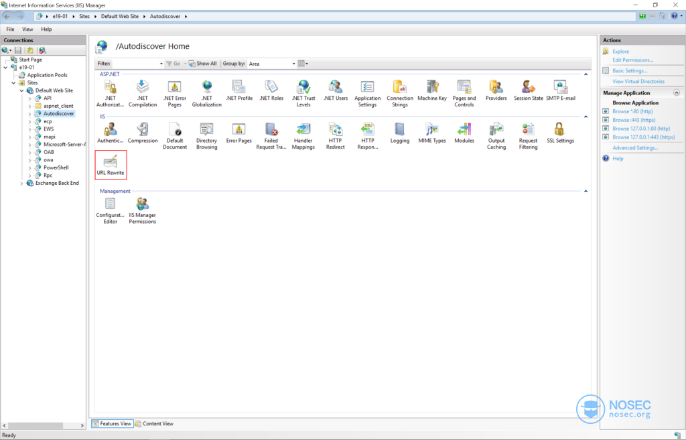Open the View menu
Screen dimensions: 686x440
(27, 29)
